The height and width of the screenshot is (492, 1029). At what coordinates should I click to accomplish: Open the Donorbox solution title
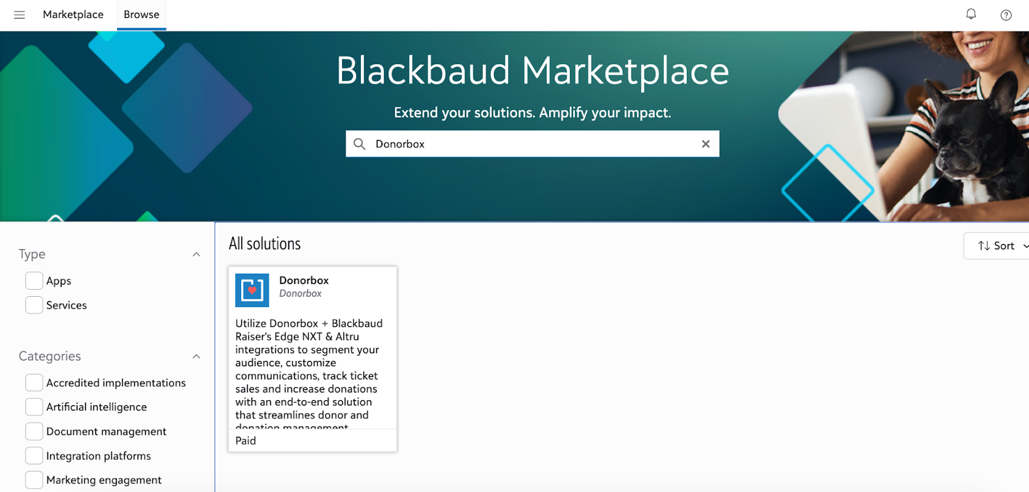tap(304, 281)
